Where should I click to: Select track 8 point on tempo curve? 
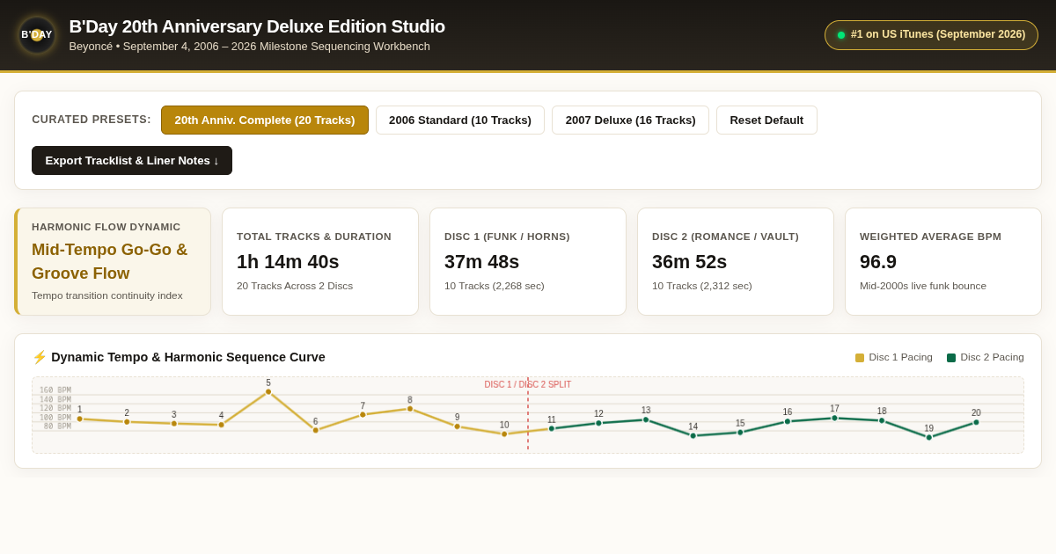click(410, 409)
